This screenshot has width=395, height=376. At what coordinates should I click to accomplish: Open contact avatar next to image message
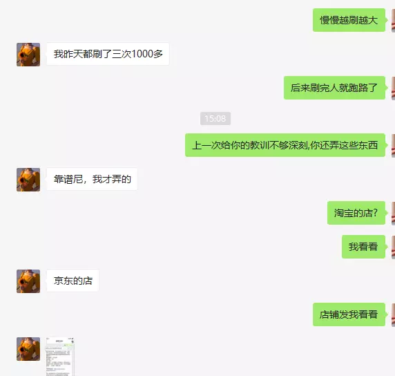click(28, 349)
